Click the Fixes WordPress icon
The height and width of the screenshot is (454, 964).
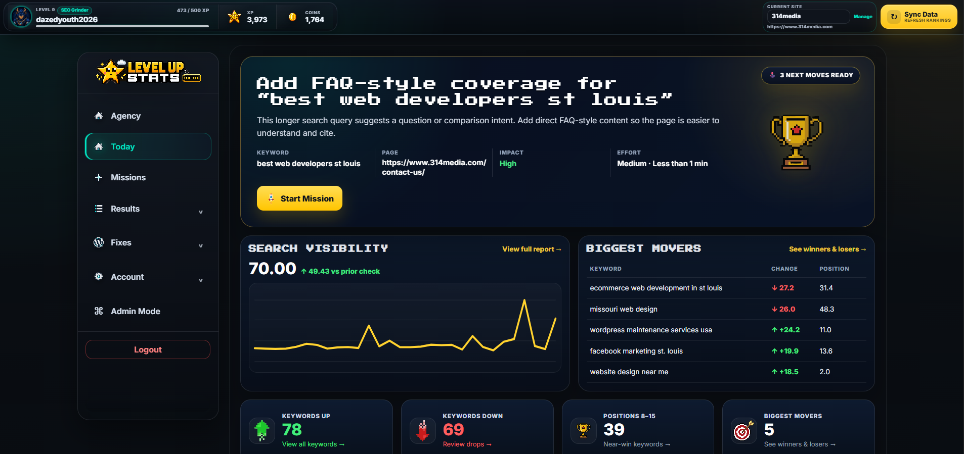click(x=99, y=242)
